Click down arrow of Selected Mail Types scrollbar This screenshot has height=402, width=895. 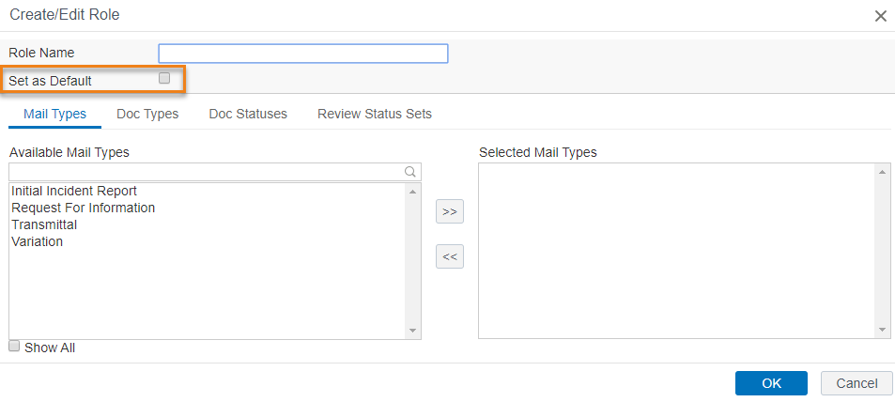[x=882, y=330]
